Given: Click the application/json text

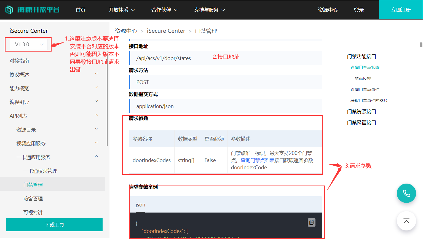Looking at the screenshot, I should pos(155,106).
